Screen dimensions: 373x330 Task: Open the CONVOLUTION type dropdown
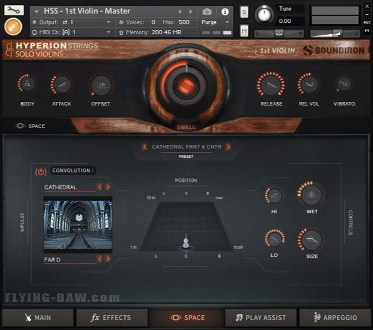click(x=73, y=171)
